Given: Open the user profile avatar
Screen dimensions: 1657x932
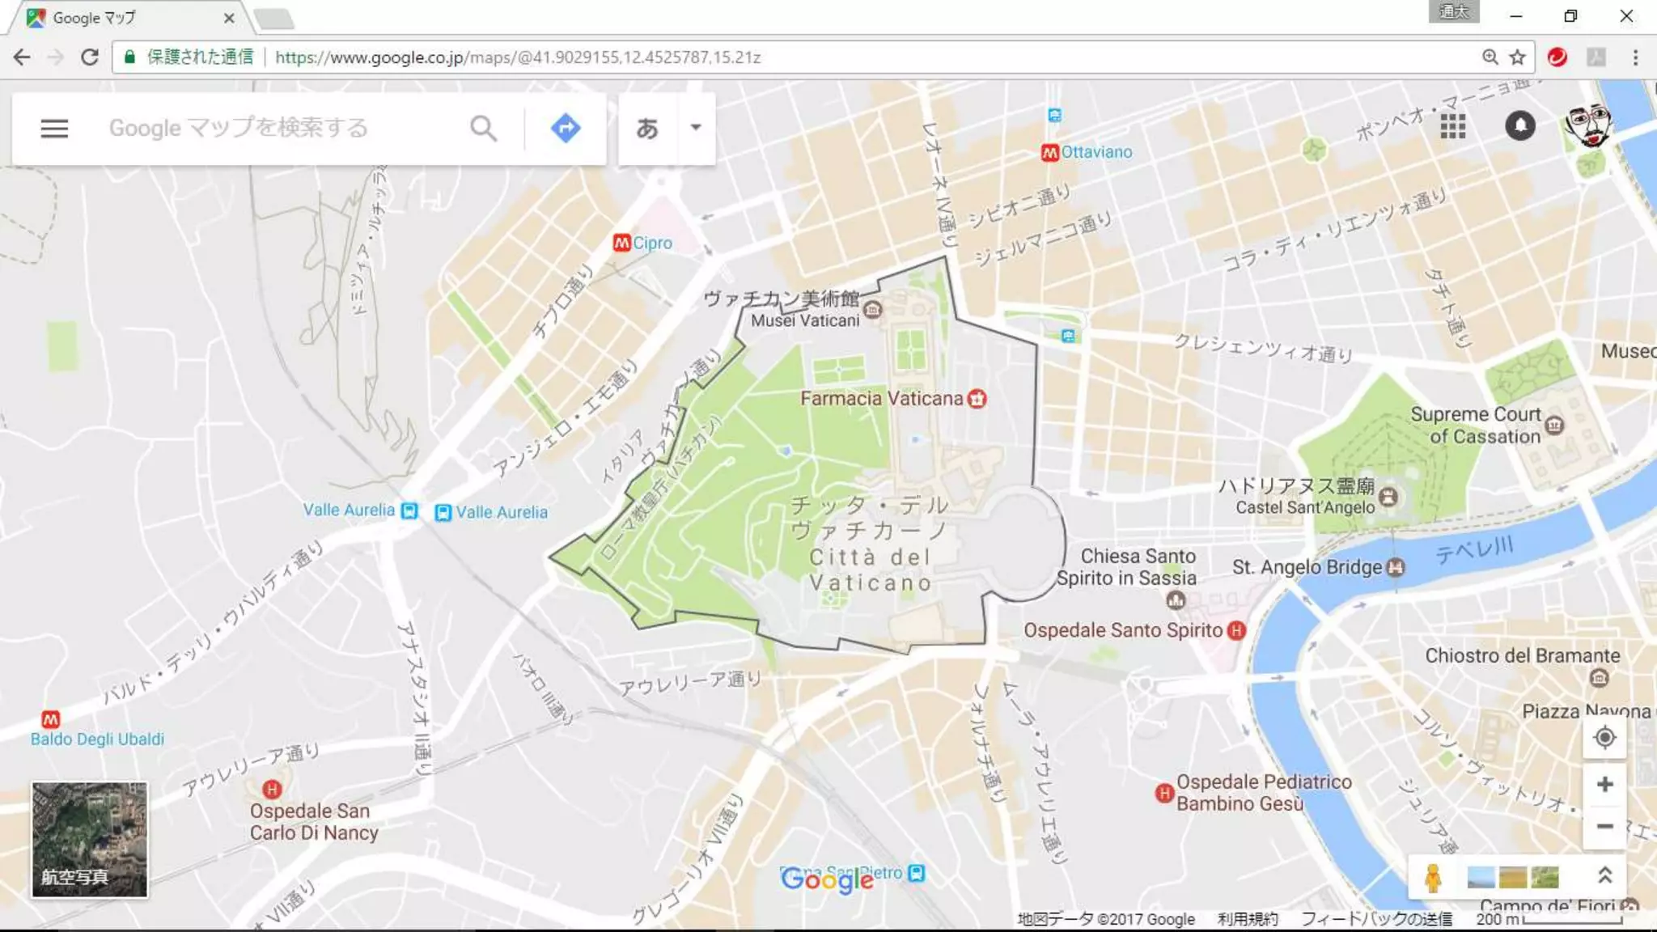Looking at the screenshot, I should tap(1588, 125).
